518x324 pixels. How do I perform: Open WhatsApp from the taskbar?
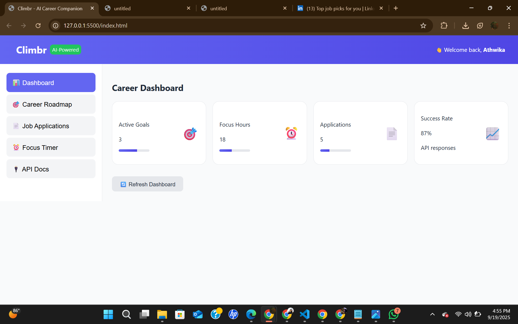(x=394, y=314)
